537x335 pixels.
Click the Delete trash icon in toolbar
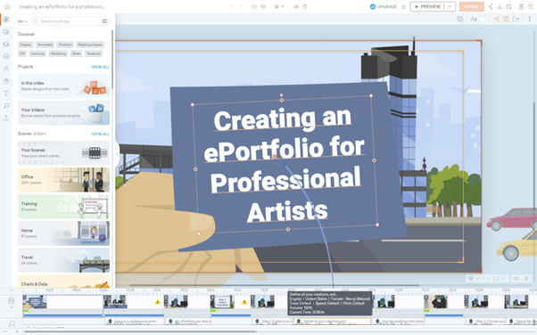(x=305, y=6)
